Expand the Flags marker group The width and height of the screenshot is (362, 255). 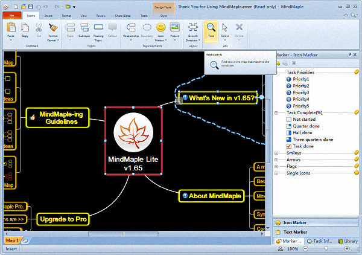click(x=276, y=166)
